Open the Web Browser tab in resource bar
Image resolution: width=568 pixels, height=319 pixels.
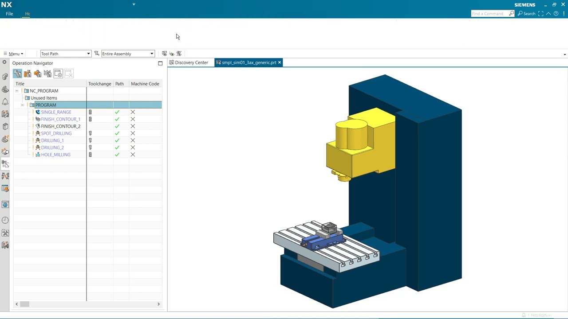(x=5, y=204)
